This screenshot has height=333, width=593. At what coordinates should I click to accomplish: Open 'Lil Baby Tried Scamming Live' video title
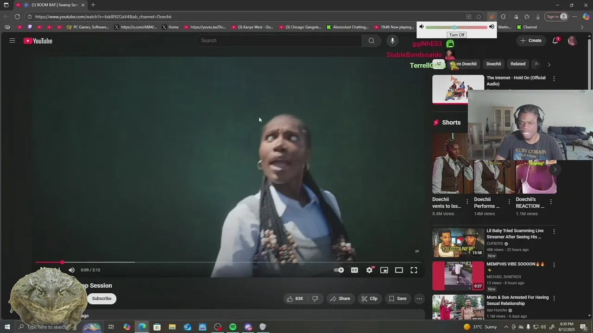click(515, 234)
